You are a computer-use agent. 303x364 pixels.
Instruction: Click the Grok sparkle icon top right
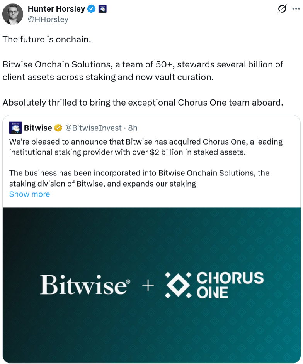coord(283,8)
